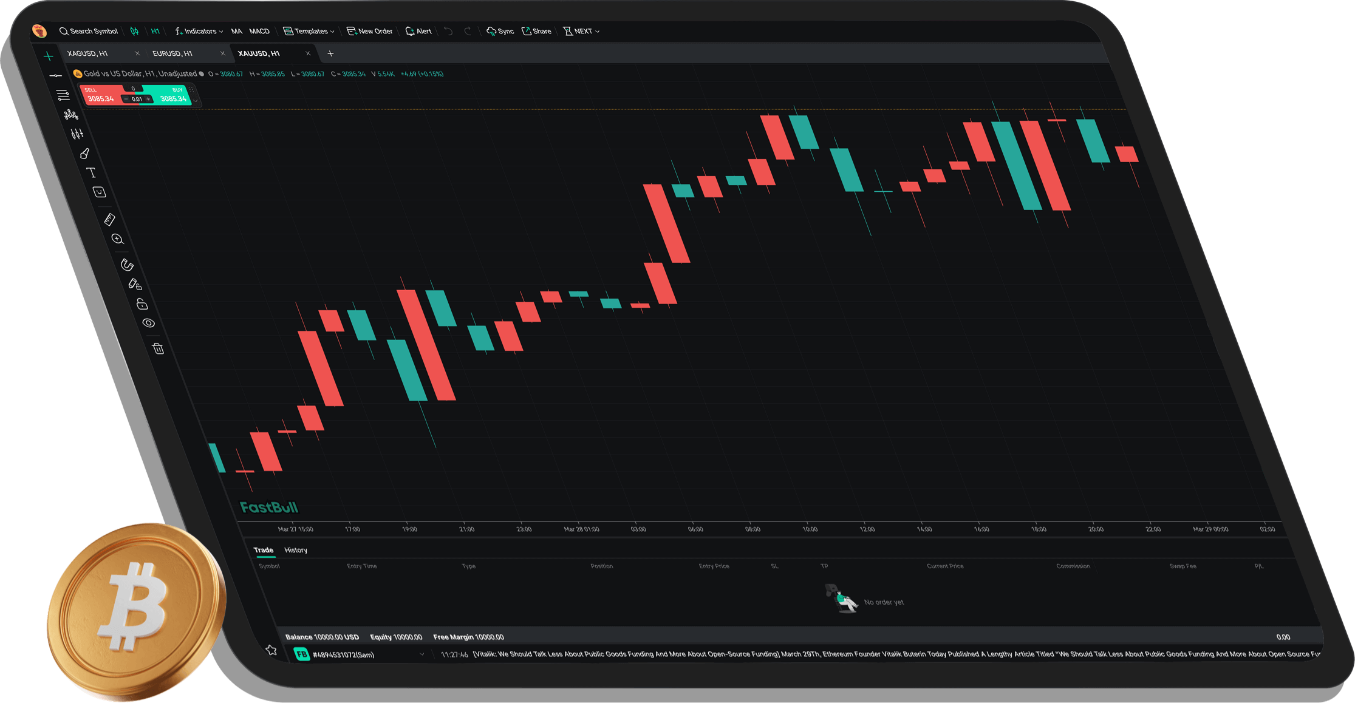Toggle the lock drawings icon
This screenshot has height=703, width=1355.
point(142,304)
